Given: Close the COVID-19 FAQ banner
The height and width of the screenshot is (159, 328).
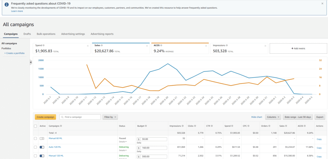Looking at the screenshot, I should click(x=322, y=4).
